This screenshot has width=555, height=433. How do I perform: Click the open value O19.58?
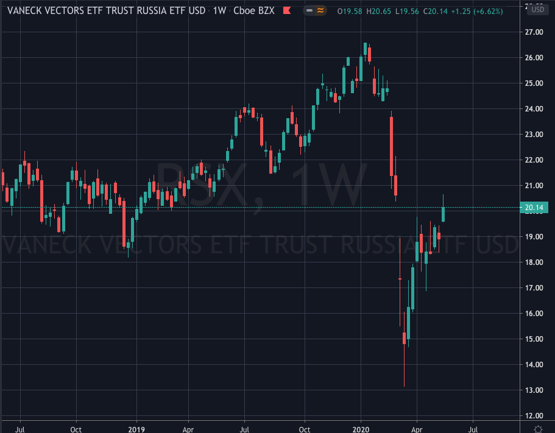pyautogui.click(x=350, y=12)
